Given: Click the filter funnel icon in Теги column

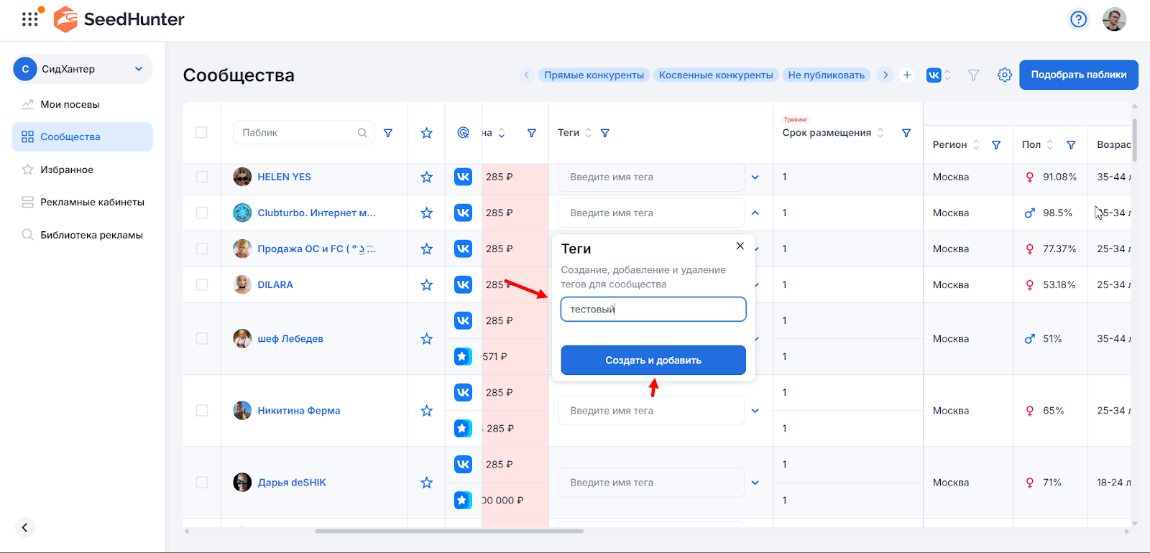Looking at the screenshot, I should 605,133.
